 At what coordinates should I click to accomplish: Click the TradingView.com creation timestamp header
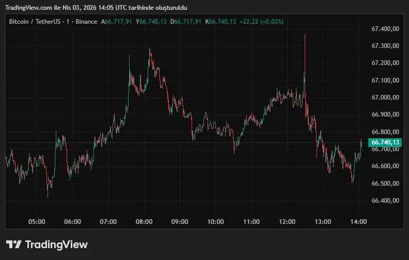96,8
